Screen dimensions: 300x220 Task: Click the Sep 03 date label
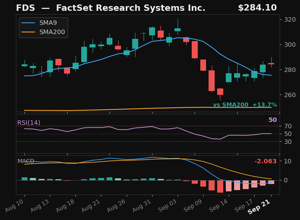pyautogui.click(x=168, y=206)
